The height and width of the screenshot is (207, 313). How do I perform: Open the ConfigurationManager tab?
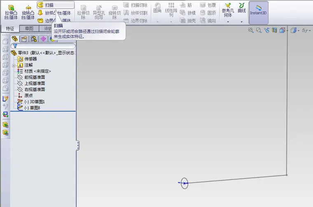[34, 39]
